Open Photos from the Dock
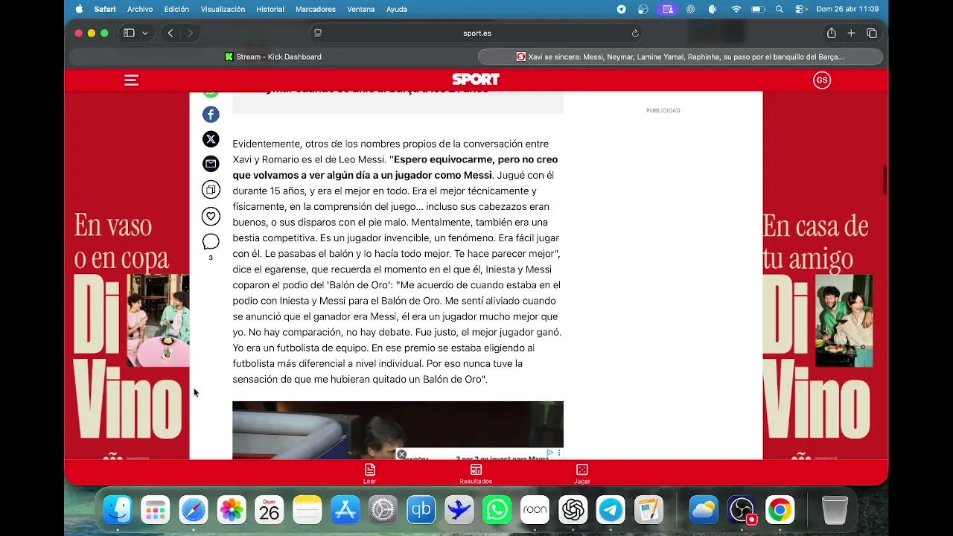Viewport: 953px width, 536px height. [x=232, y=510]
